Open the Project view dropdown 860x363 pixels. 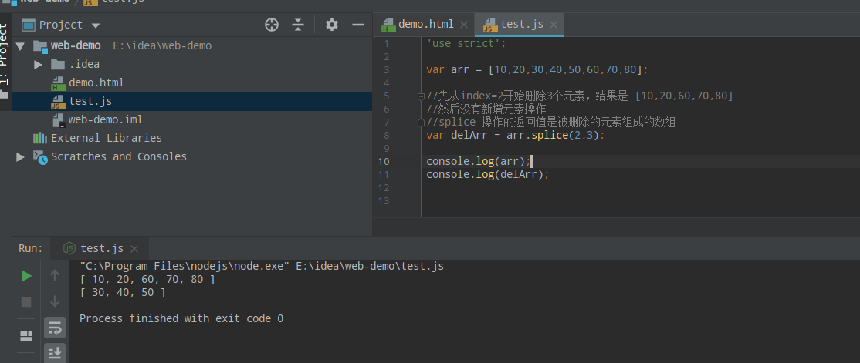click(96, 25)
